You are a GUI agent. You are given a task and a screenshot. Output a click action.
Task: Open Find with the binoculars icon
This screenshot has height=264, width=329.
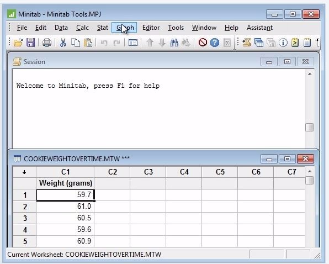pos(174,43)
